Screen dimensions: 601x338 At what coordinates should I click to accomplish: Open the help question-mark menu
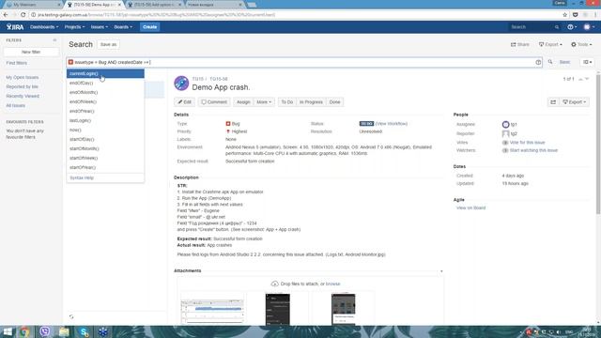pos(572,27)
